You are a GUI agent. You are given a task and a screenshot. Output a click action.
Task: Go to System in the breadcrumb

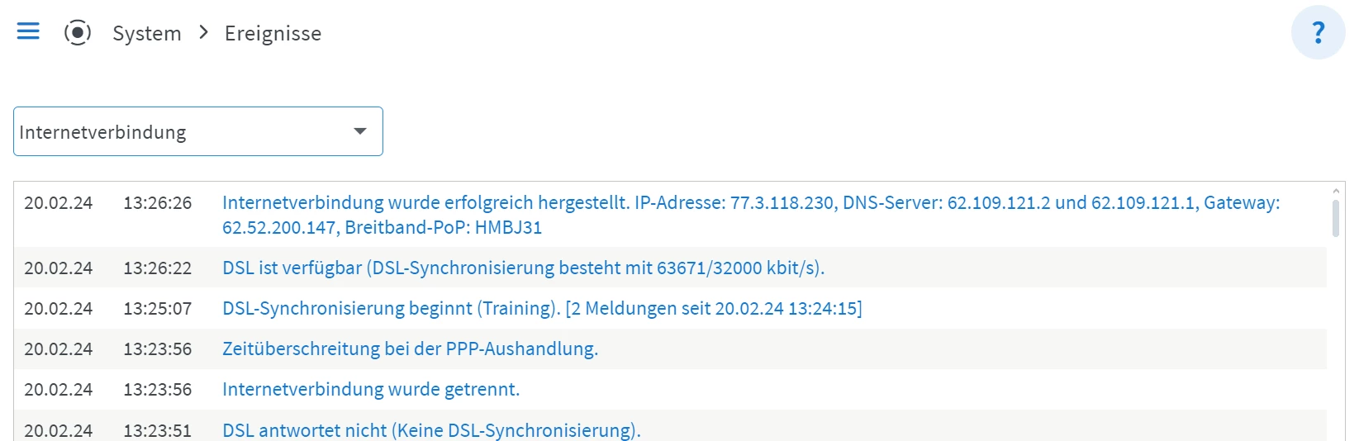146,33
